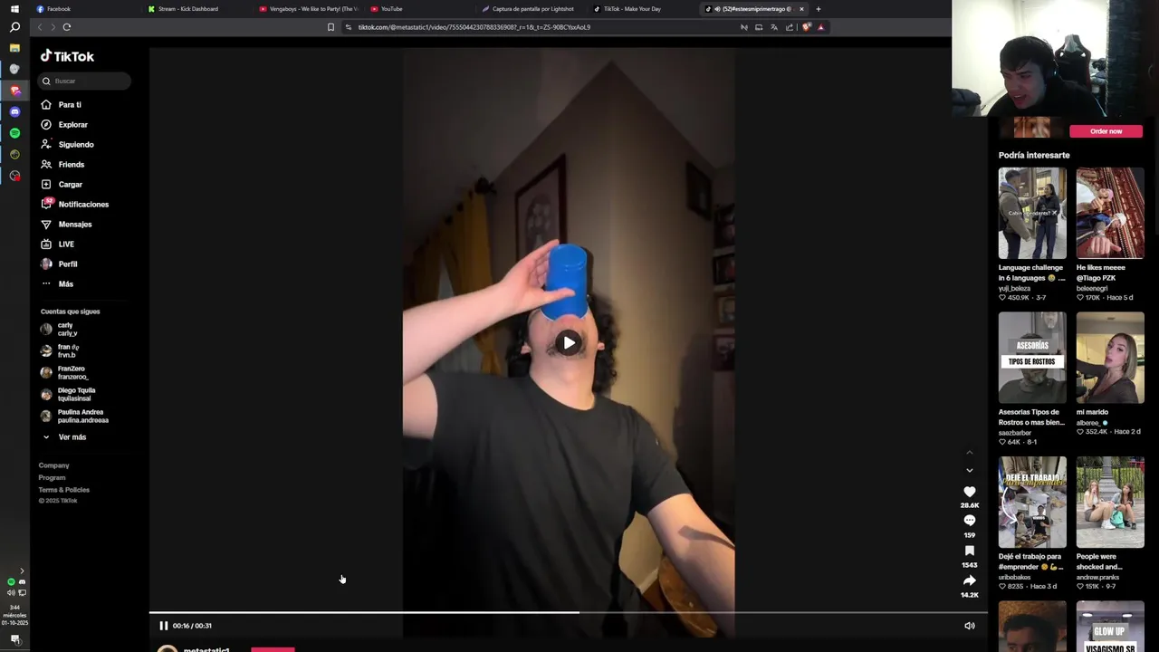Open Spotify from the taskbar
Image resolution: width=1159 pixels, height=652 pixels.
14,133
